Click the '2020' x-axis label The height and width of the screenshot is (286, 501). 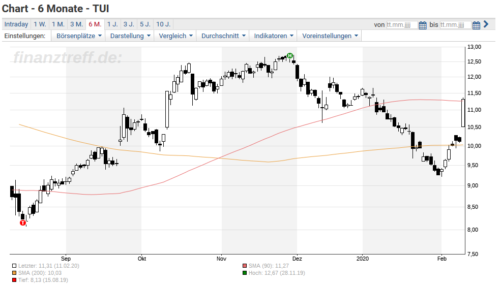tap(363, 259)
